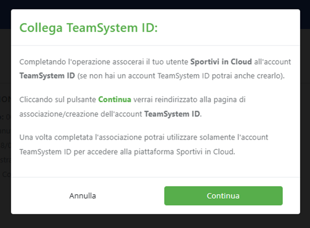The width and height of the screenshot is (310, 228).
Task: Click the "Collega TeamSystem ID:" dialog title
Action: point(88,28)
